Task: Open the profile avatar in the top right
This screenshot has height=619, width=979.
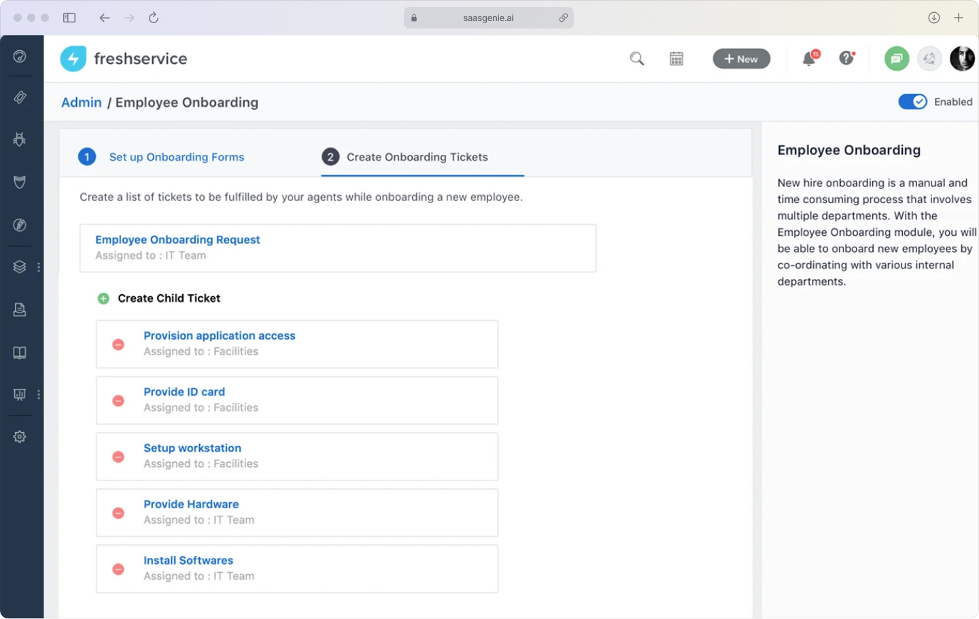Action: coord(961,58)
